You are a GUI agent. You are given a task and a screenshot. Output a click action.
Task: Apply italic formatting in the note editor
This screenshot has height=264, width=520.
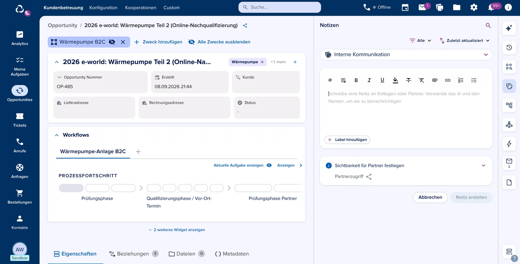pyautogui.click(x=369, y=80)
